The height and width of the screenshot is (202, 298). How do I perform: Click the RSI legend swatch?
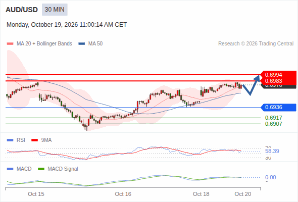[10, 140]
